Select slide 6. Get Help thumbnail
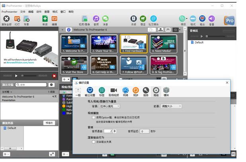Viewport: 246px width, 162px height. pos(104,65)
